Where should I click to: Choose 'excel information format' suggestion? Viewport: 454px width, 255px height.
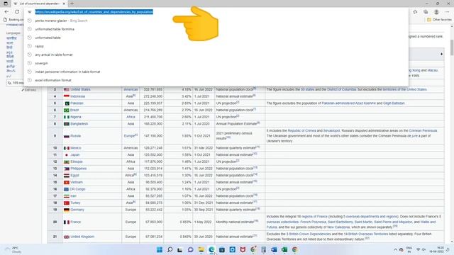pos(216,80)
